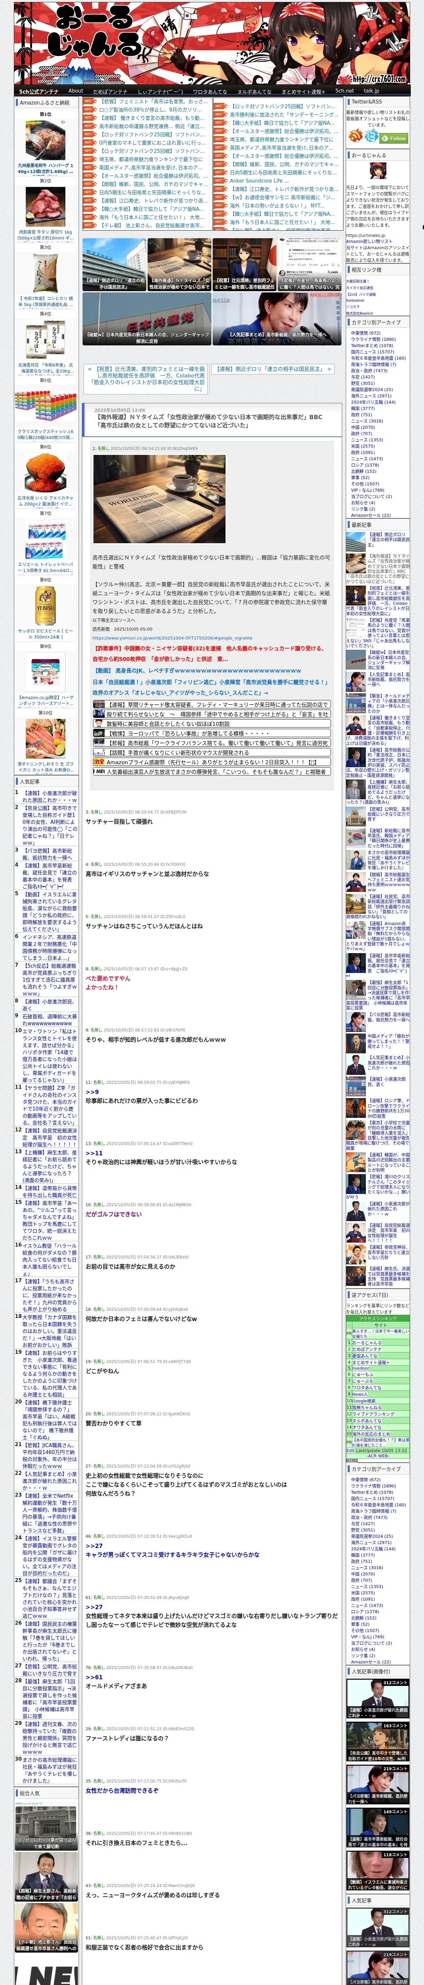Click the article title 【海外報道】ＮＹタイムズ heading
The height and width of the screenshot is (1985, 424).
209,421
